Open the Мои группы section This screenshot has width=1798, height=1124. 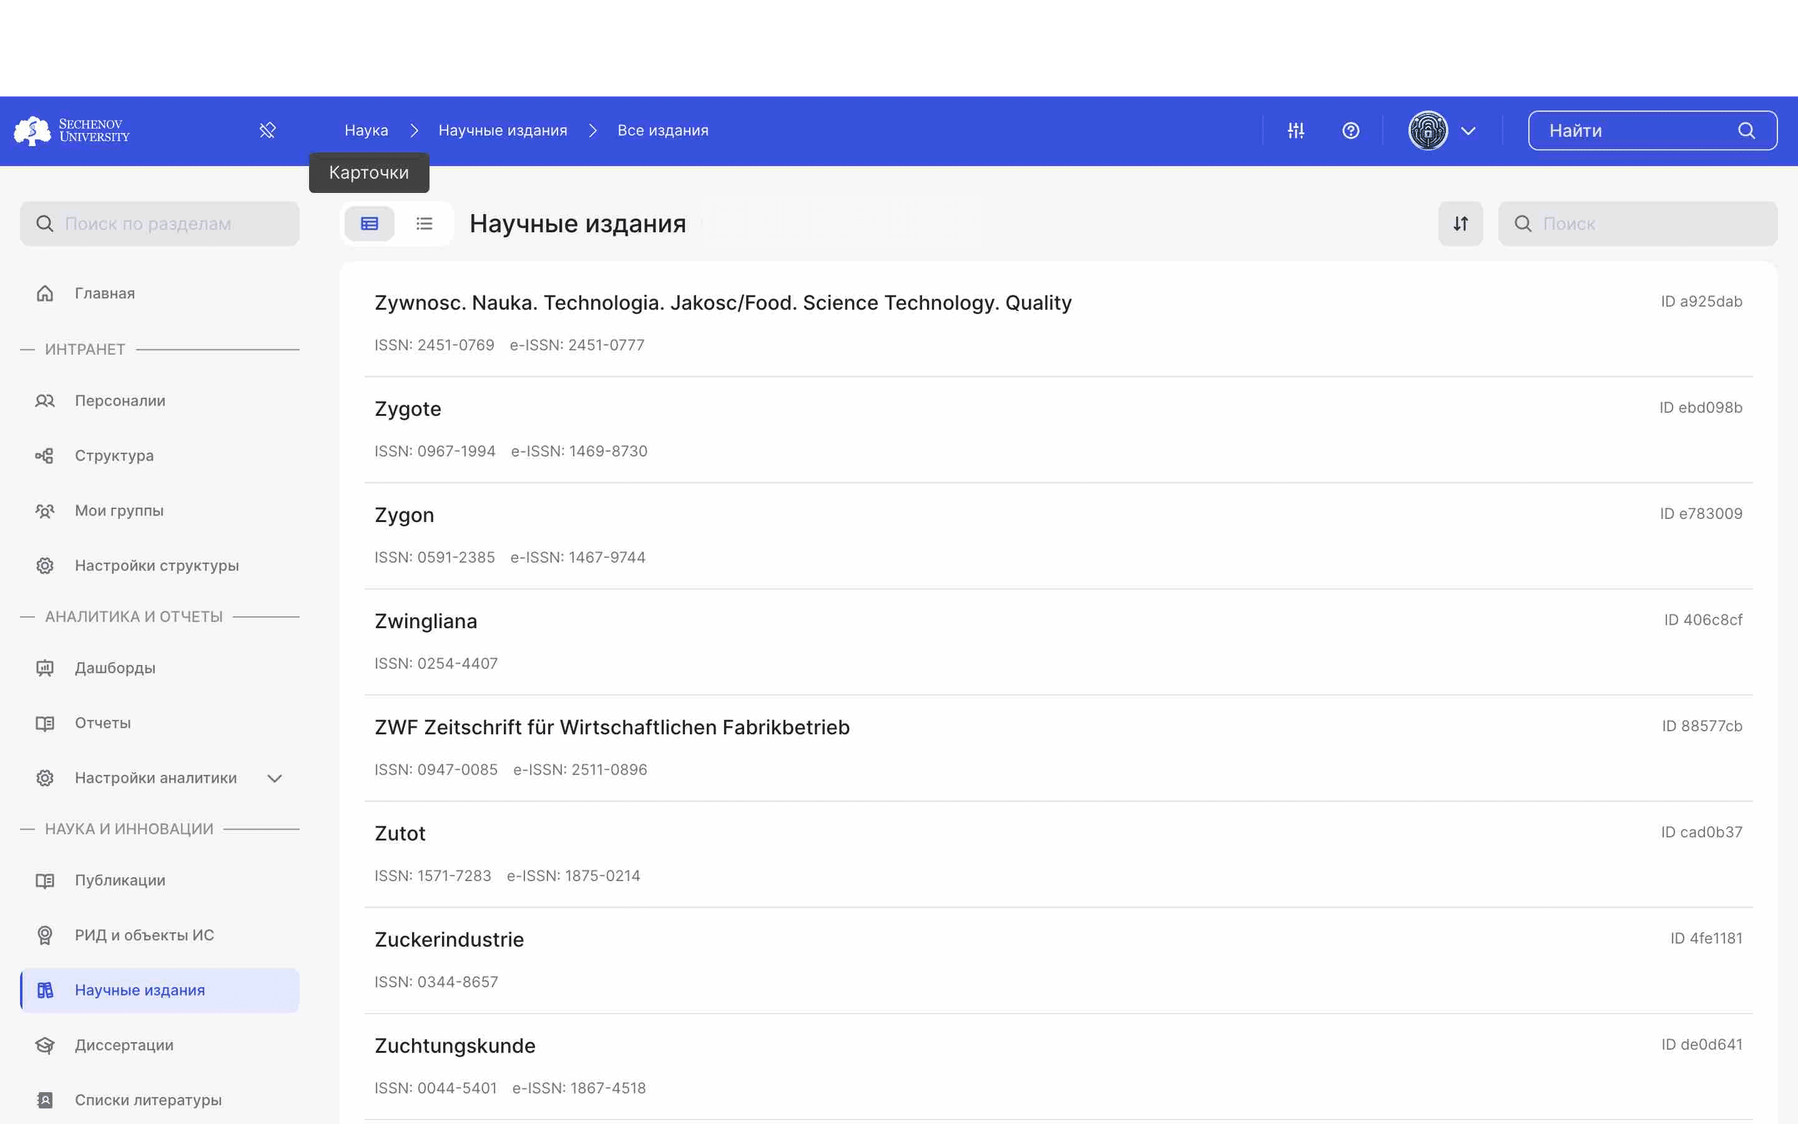[160, 511]
